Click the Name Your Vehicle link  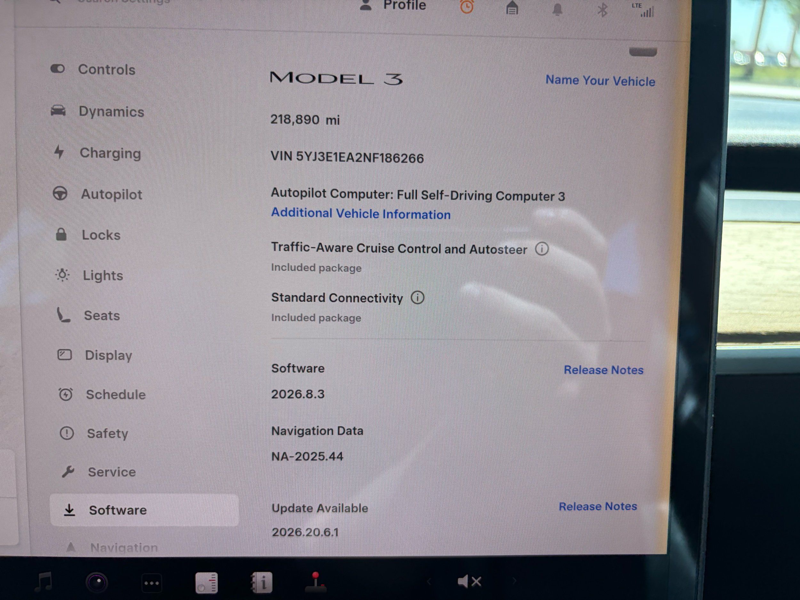600,81
